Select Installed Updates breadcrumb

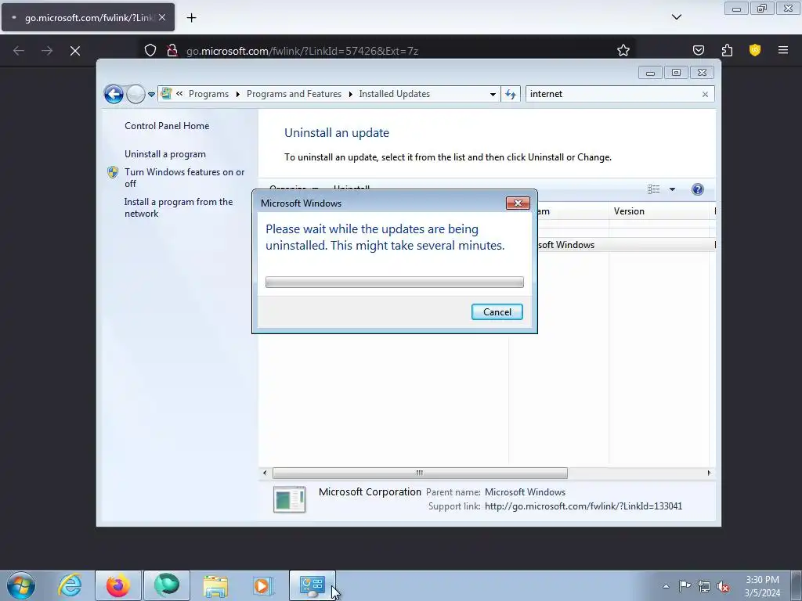tap(395, 94)
